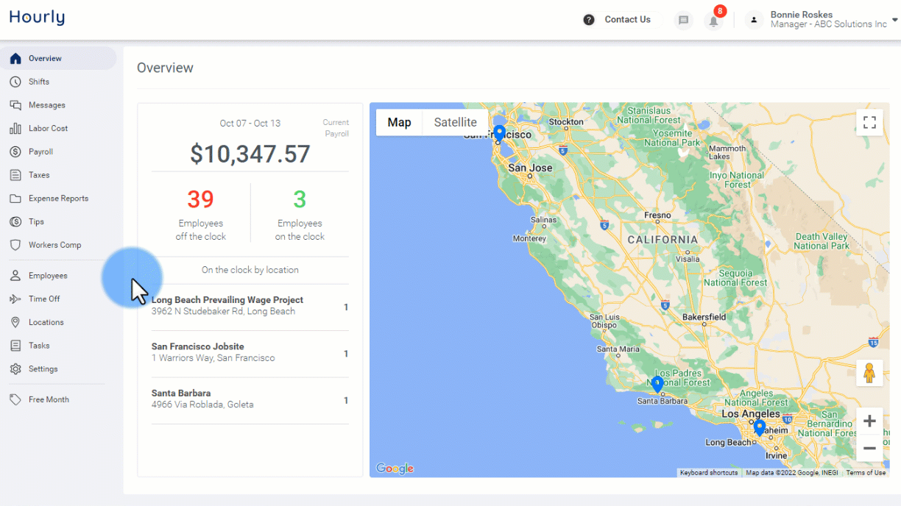Go to Expense Reports page
The height and width of the screenshot is (506, 901).
pos(59,199)
